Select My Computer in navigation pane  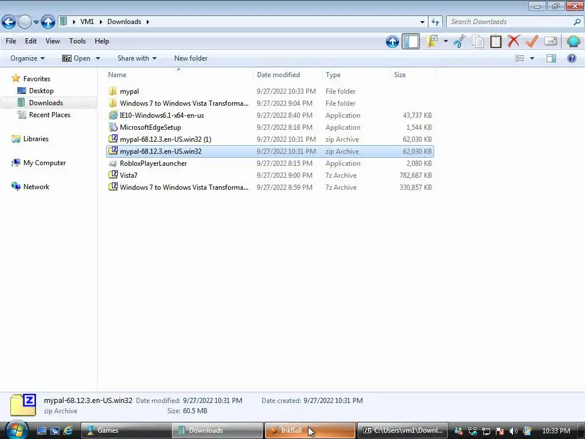(x=45, y=163)
